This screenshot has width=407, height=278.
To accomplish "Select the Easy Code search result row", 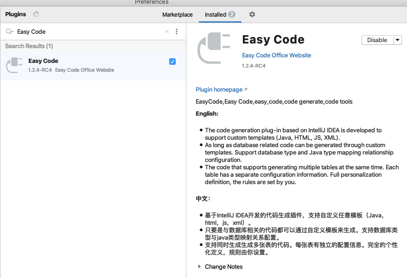I will point(83,65).
